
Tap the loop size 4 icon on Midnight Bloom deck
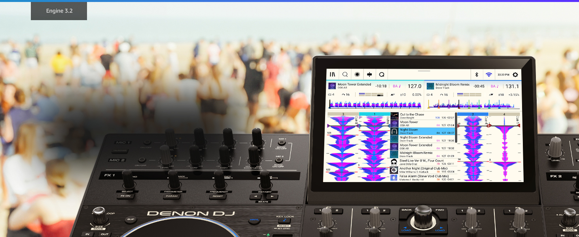[429, 95]
